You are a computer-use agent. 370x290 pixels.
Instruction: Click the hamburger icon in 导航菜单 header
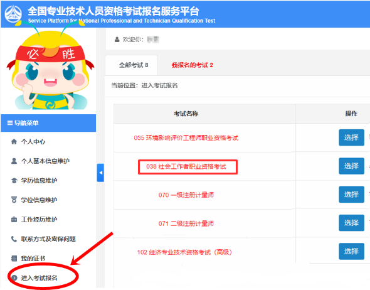click(x=9, y=123)
